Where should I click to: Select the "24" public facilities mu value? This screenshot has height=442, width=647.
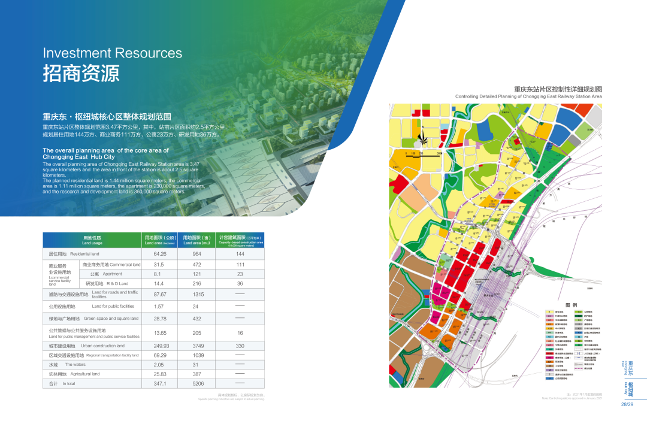[x=195, y=306]
